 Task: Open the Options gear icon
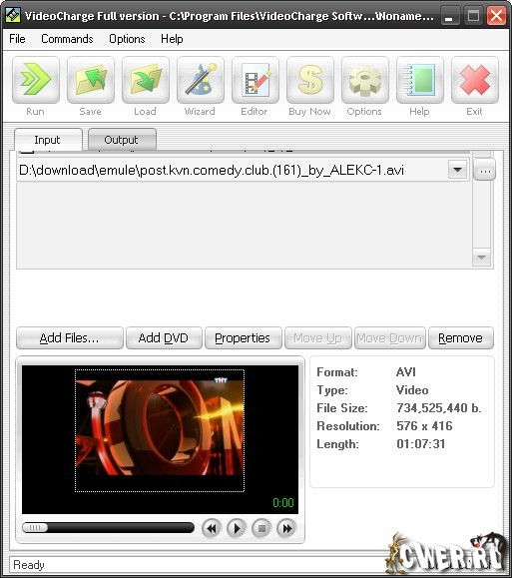[x=365, y=80]
